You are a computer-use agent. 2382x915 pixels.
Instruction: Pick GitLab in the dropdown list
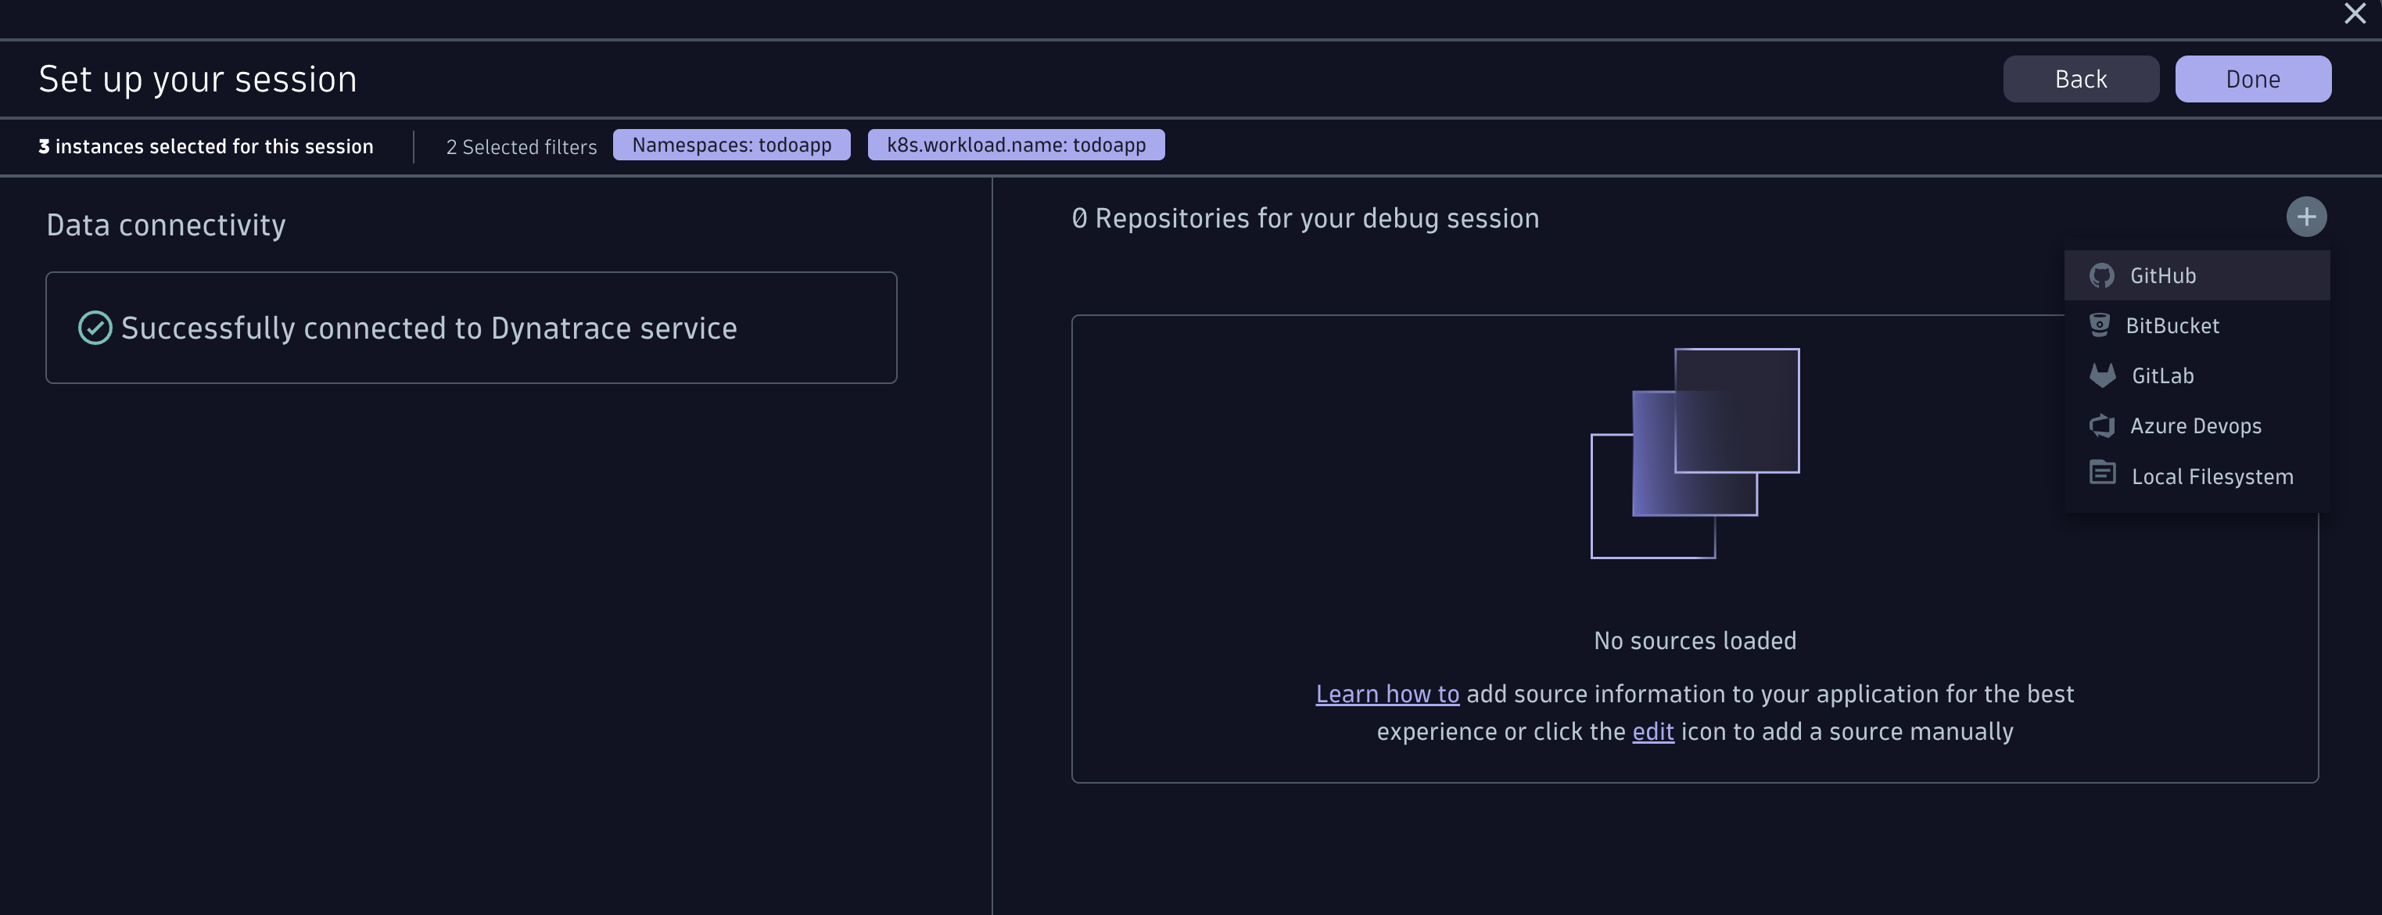(2162, 375)
